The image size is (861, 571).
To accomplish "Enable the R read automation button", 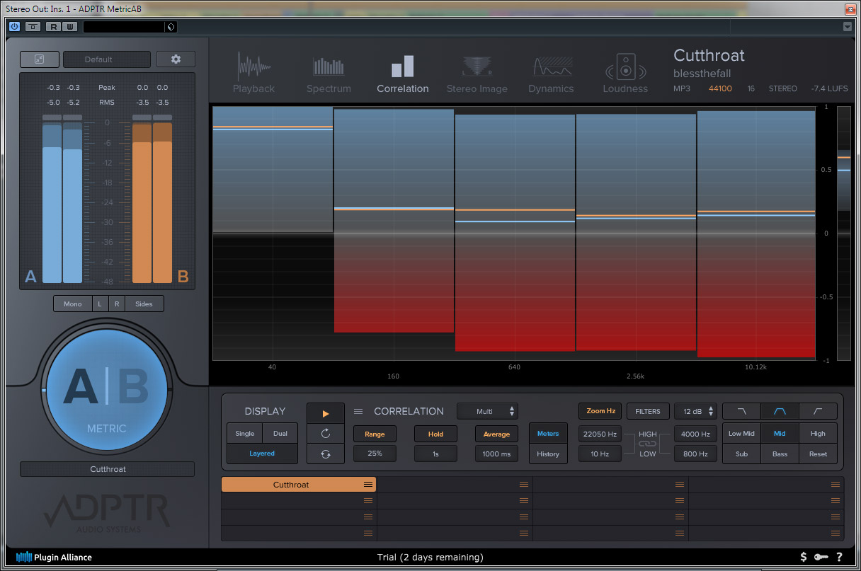I will (53, 27).
